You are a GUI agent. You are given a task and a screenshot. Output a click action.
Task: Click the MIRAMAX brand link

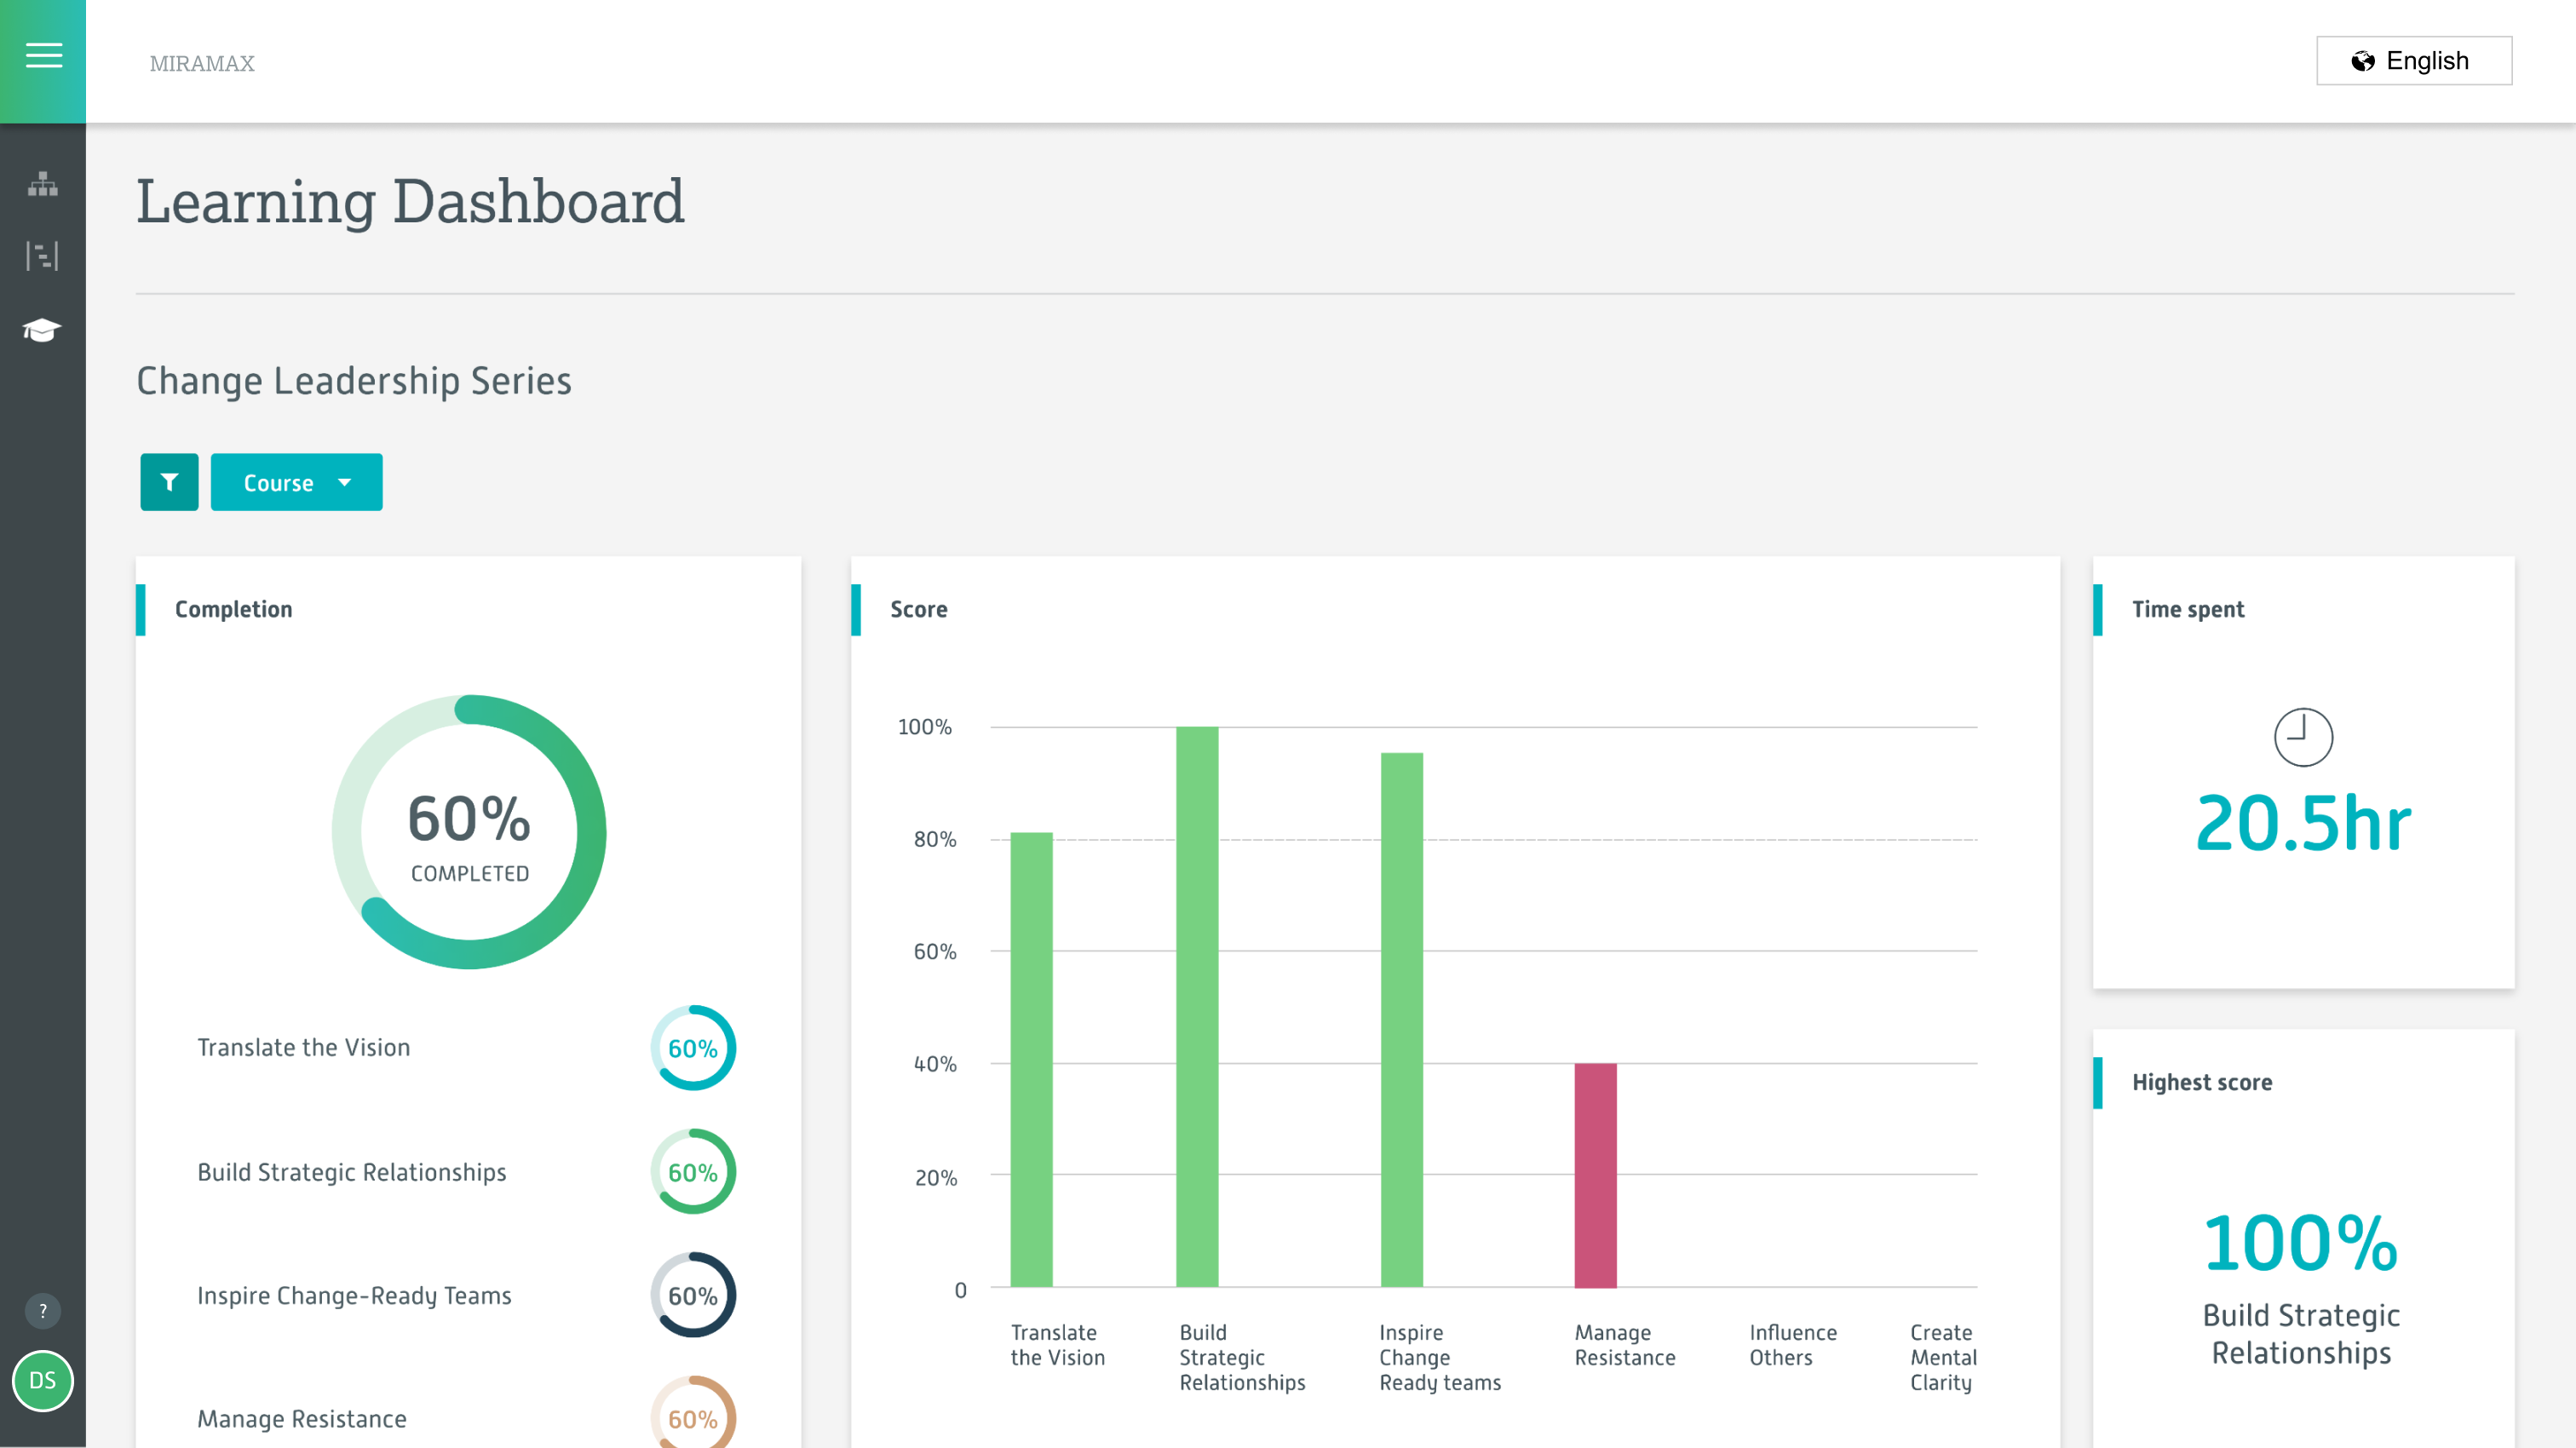[x=201, y=63]
